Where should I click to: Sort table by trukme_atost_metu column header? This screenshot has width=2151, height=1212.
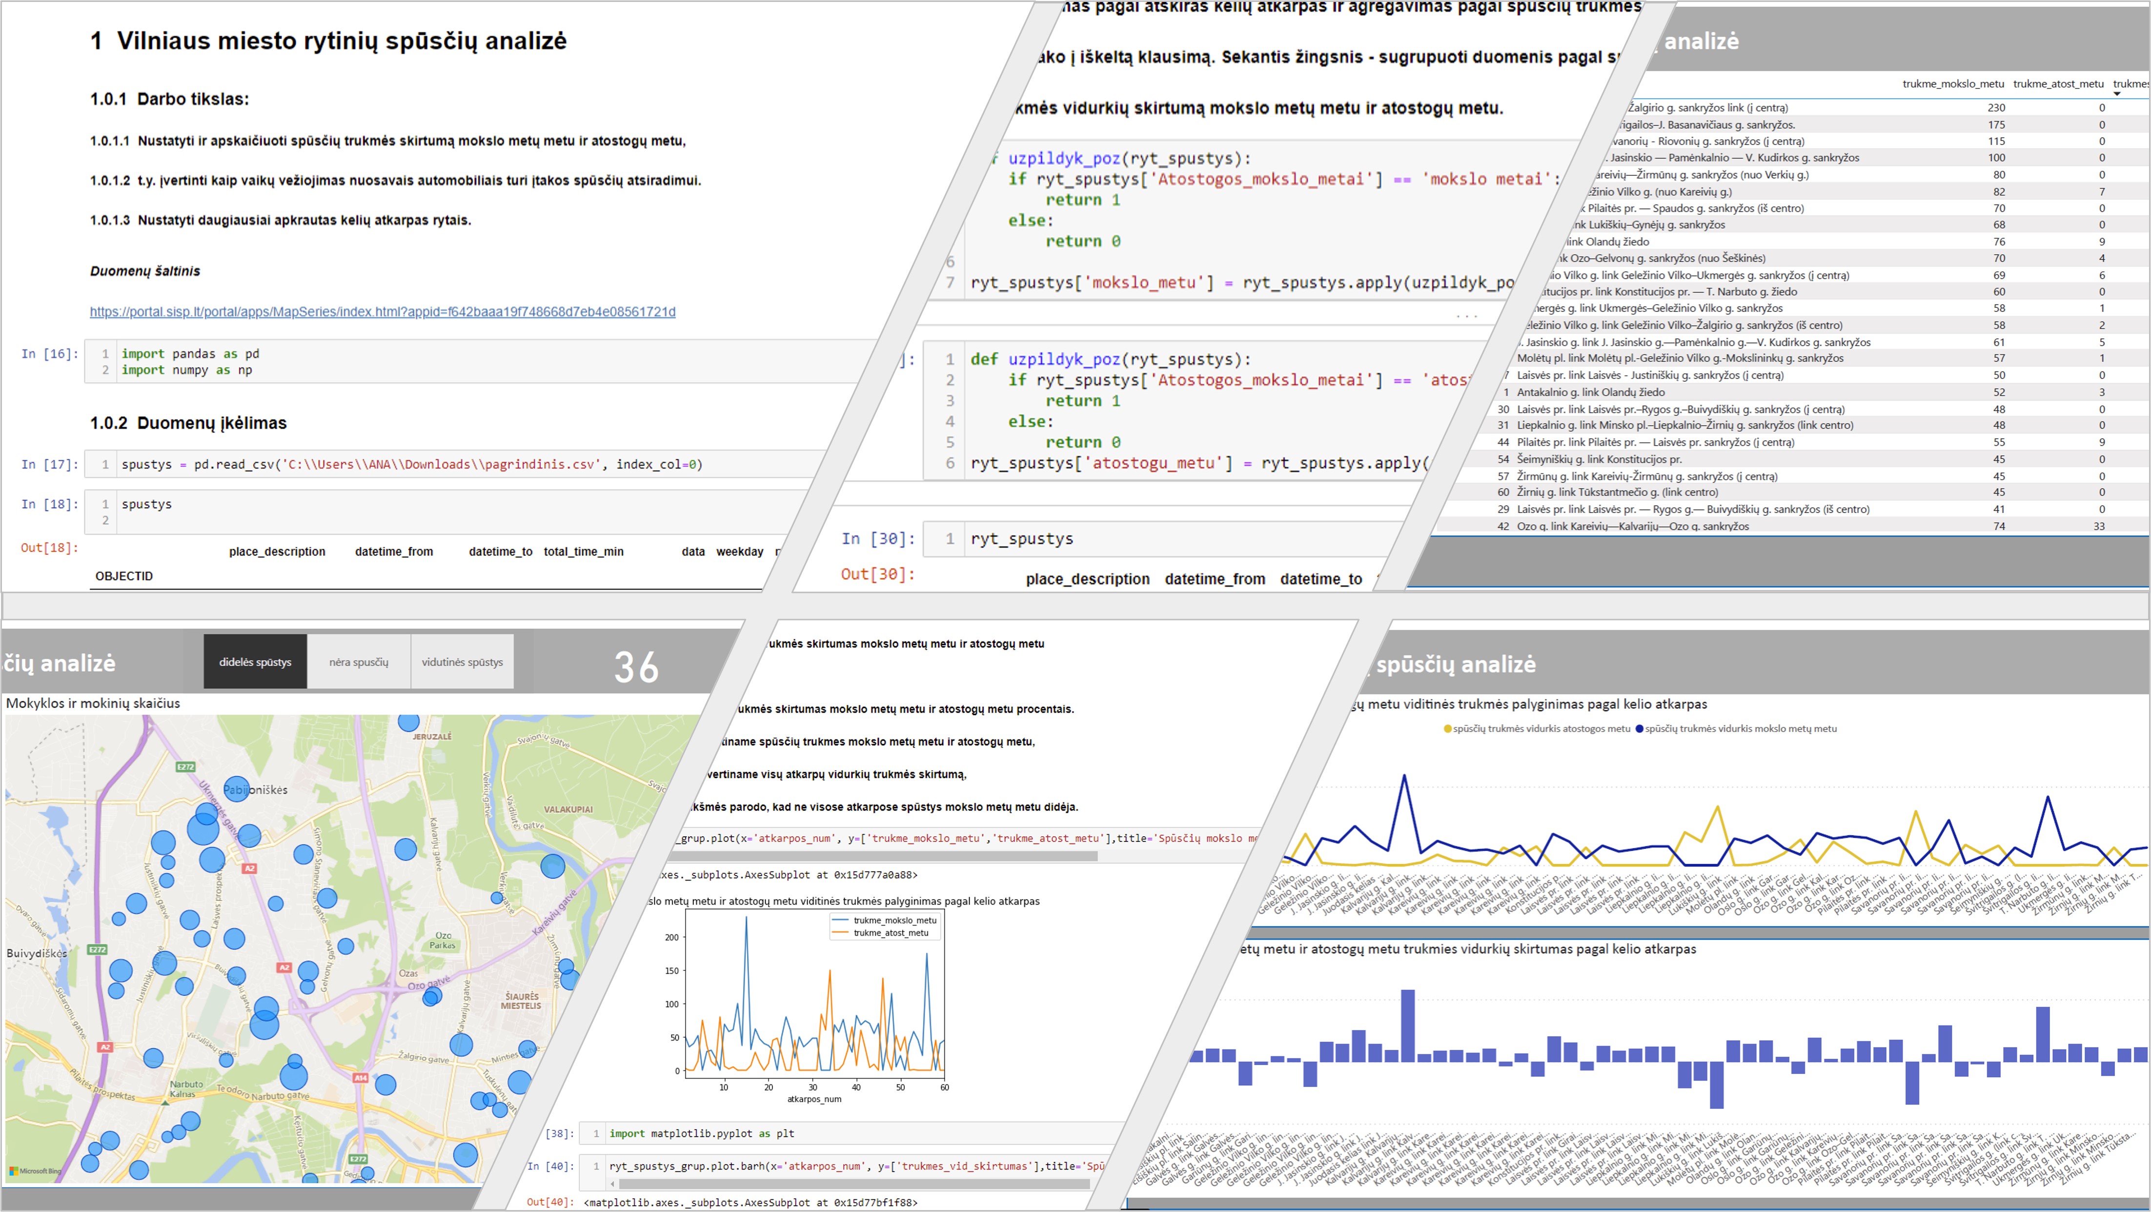click(2058, 83)
